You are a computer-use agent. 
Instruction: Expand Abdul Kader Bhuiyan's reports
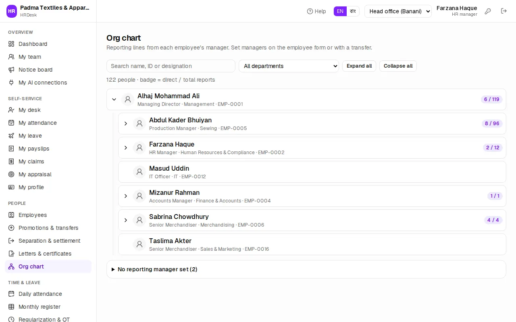click(126, 124)
